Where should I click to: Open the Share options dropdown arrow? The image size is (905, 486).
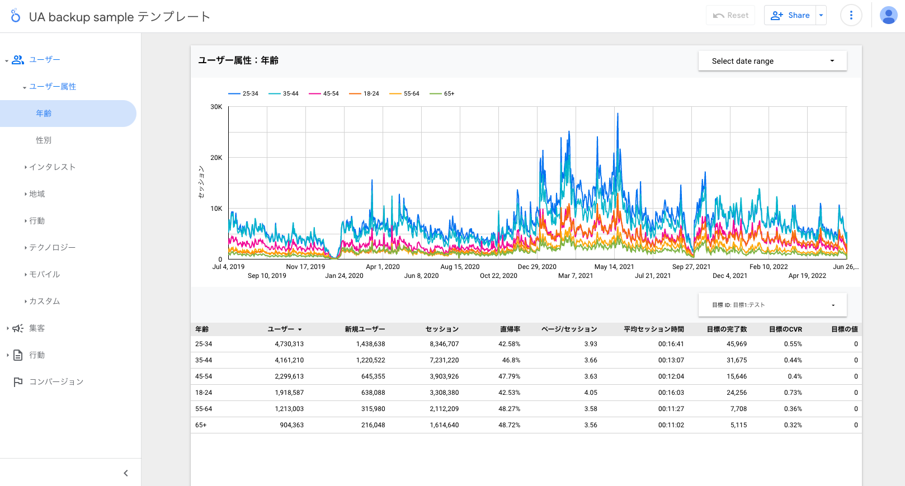point(821,16)
